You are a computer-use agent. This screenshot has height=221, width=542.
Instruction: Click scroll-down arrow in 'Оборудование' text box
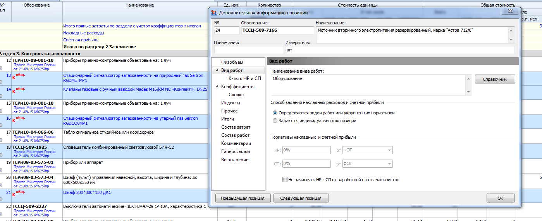[469, 92]
